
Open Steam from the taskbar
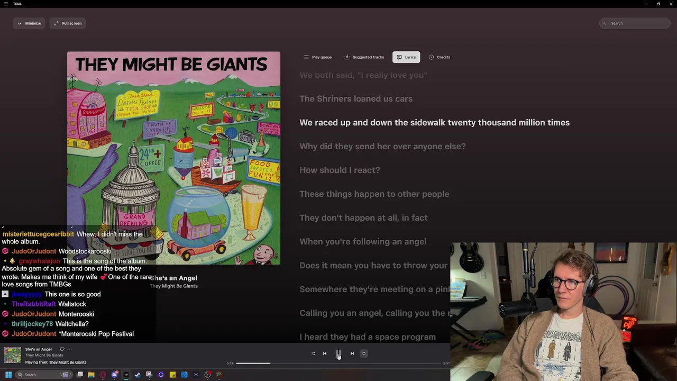[138, 375]
